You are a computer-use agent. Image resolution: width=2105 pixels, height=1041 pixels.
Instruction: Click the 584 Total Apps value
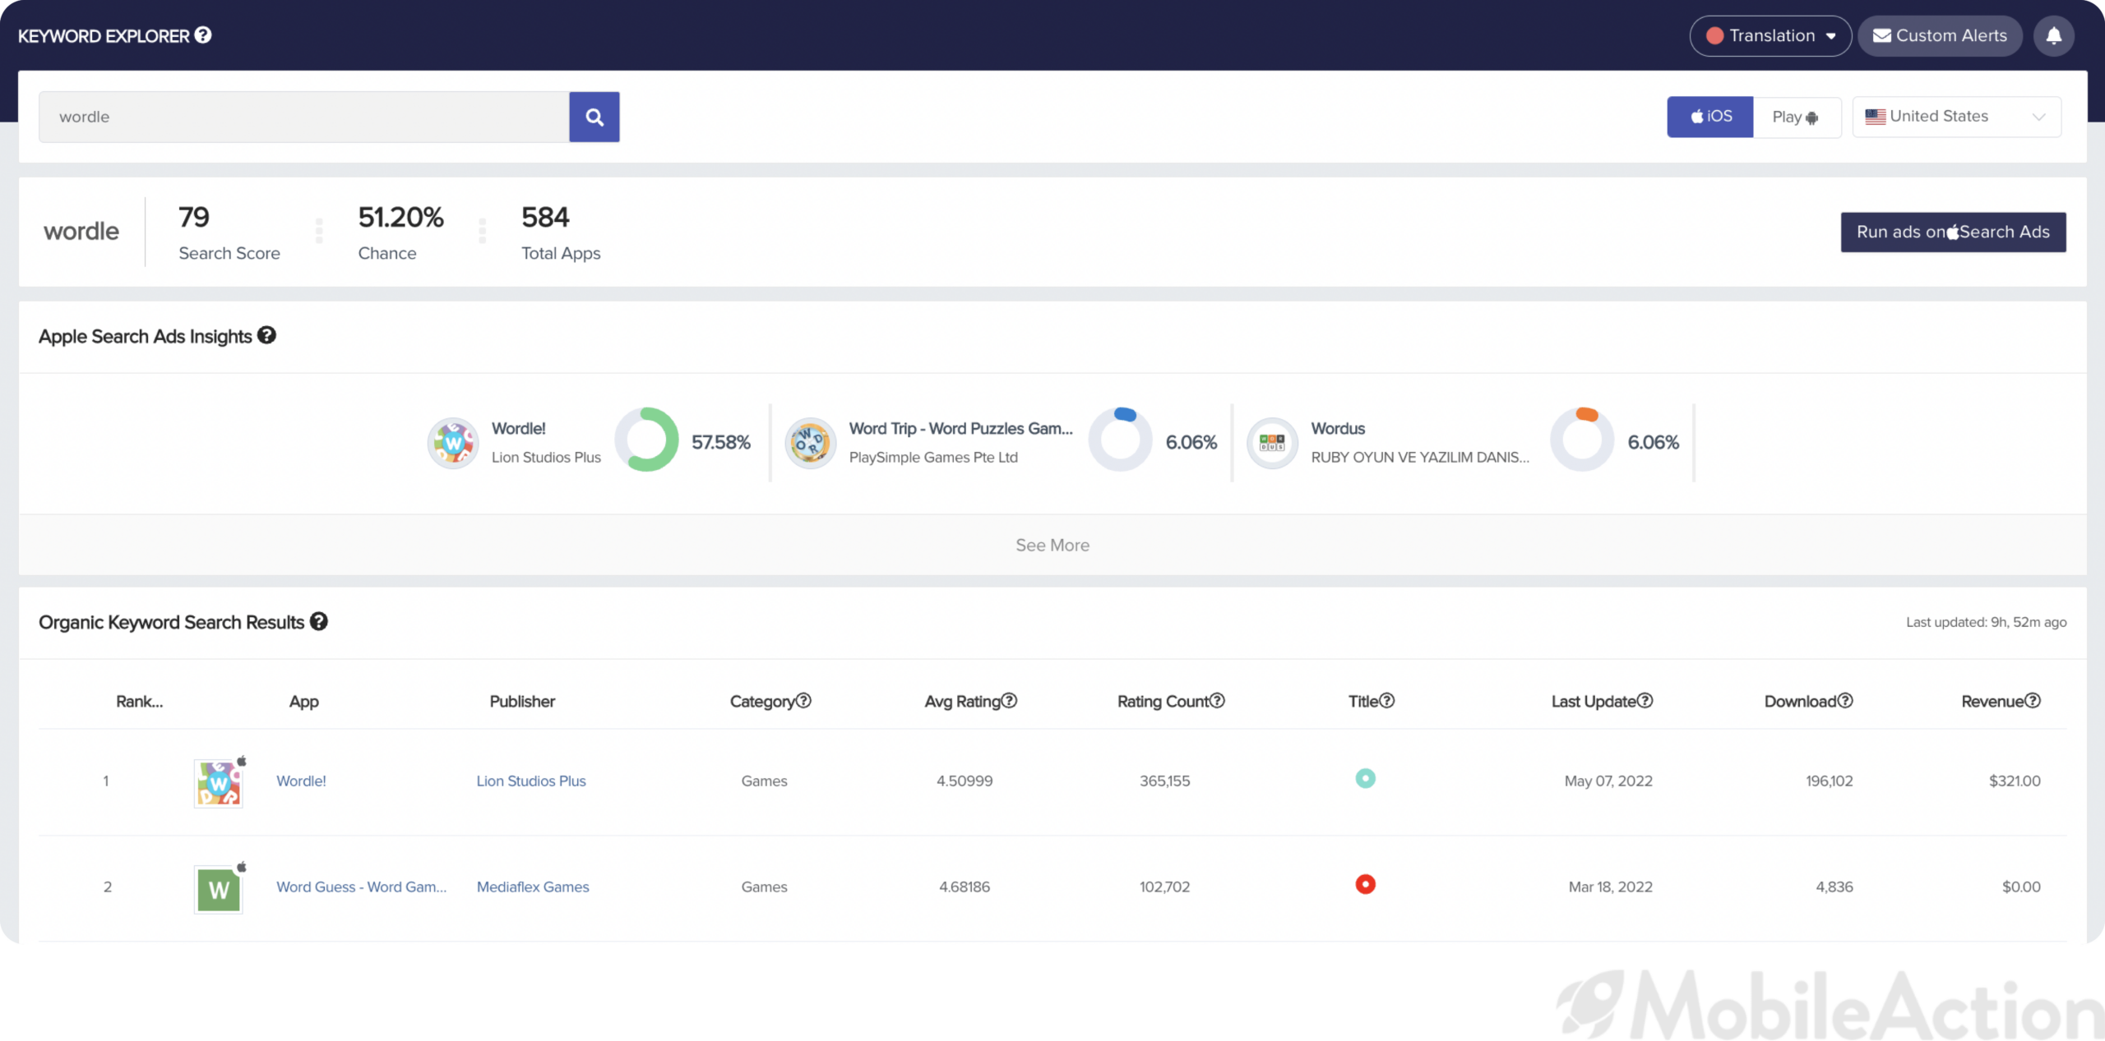pos(545,217)
